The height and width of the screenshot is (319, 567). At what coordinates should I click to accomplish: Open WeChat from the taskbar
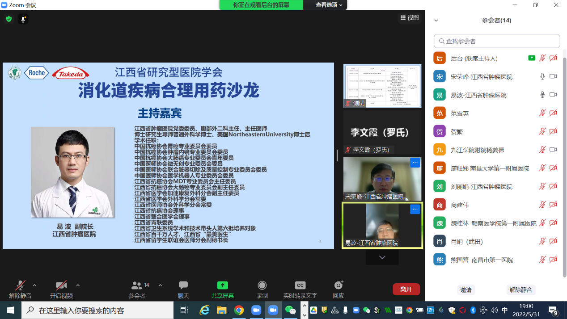coord(291,310)
